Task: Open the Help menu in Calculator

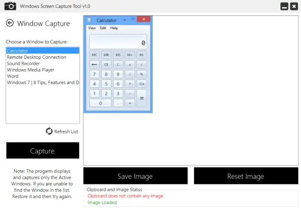Action: tap(114, 28)
